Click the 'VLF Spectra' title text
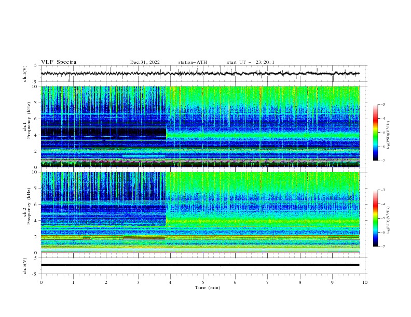This screenshot has width=411, height=317. [59, 62]
